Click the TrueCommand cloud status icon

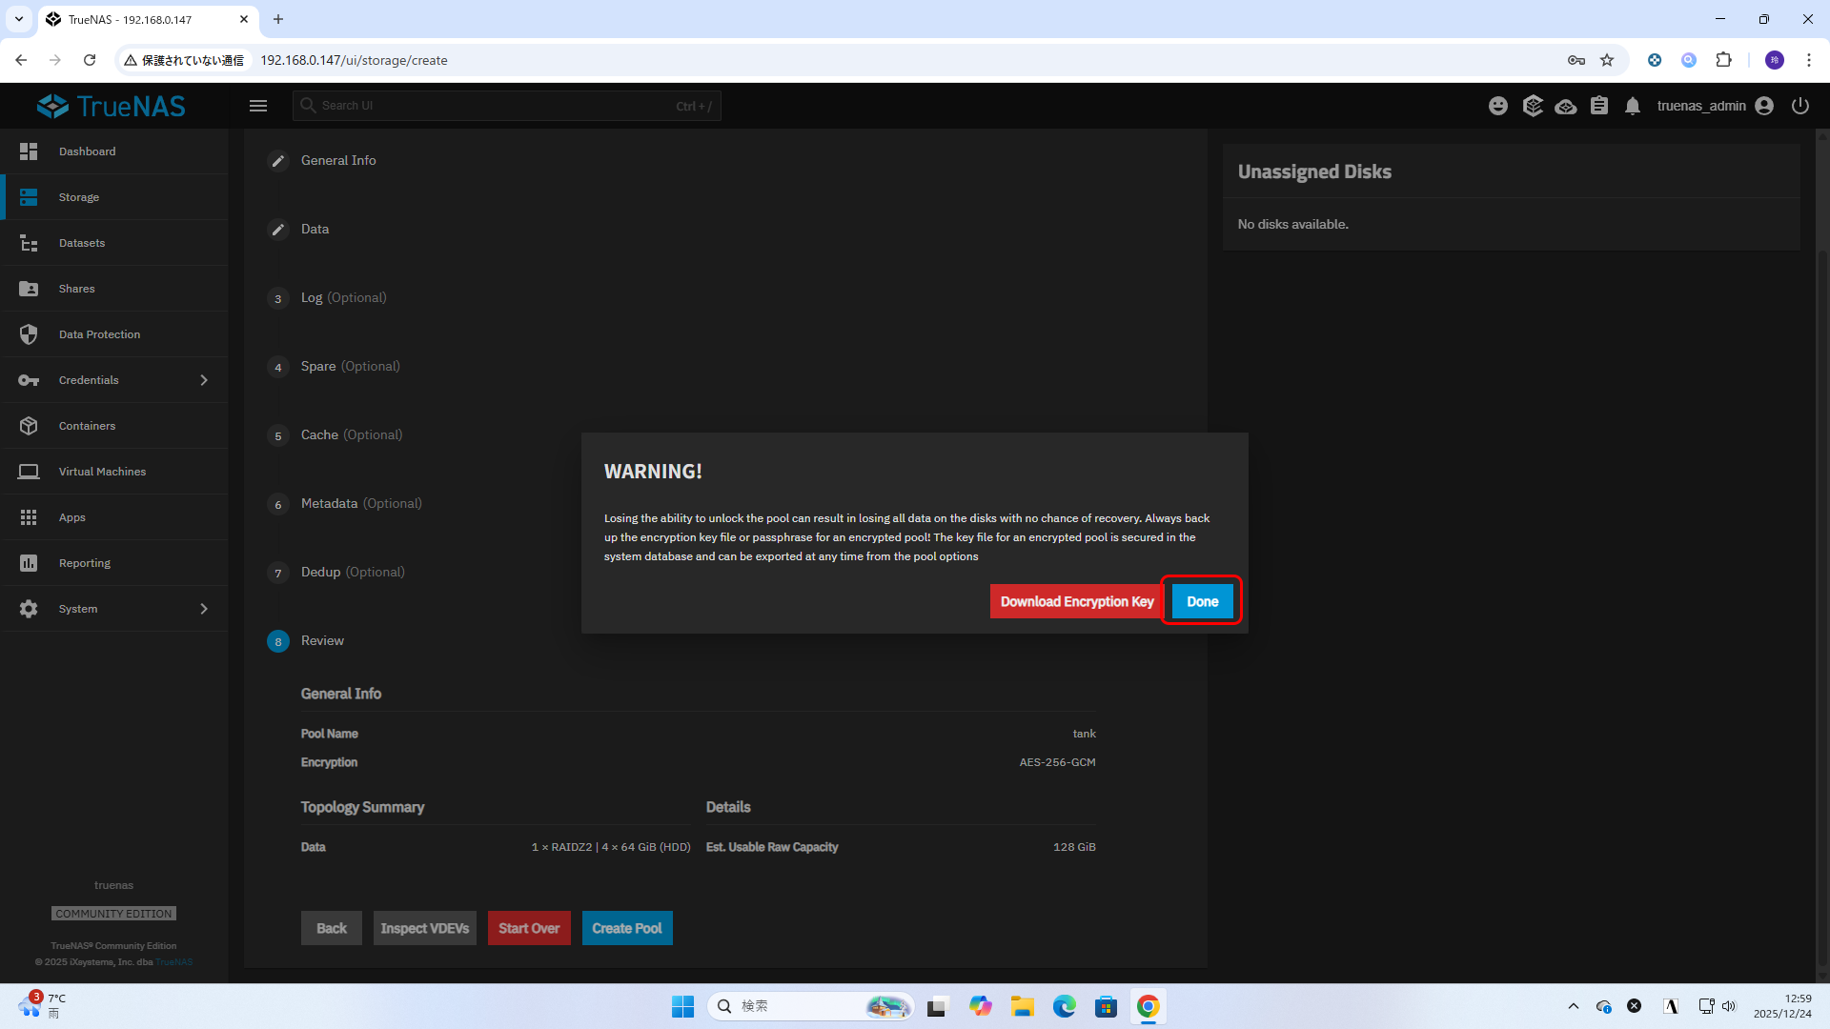(1565, 106)
